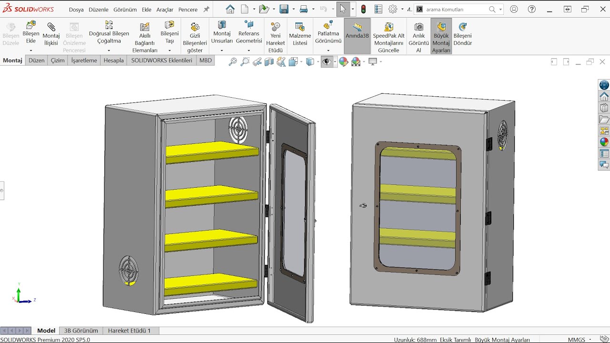The width and height of the screenshot is (610, 343).
Task: Toggle Hide/Show Items eye button
Action: click(326, 61)
